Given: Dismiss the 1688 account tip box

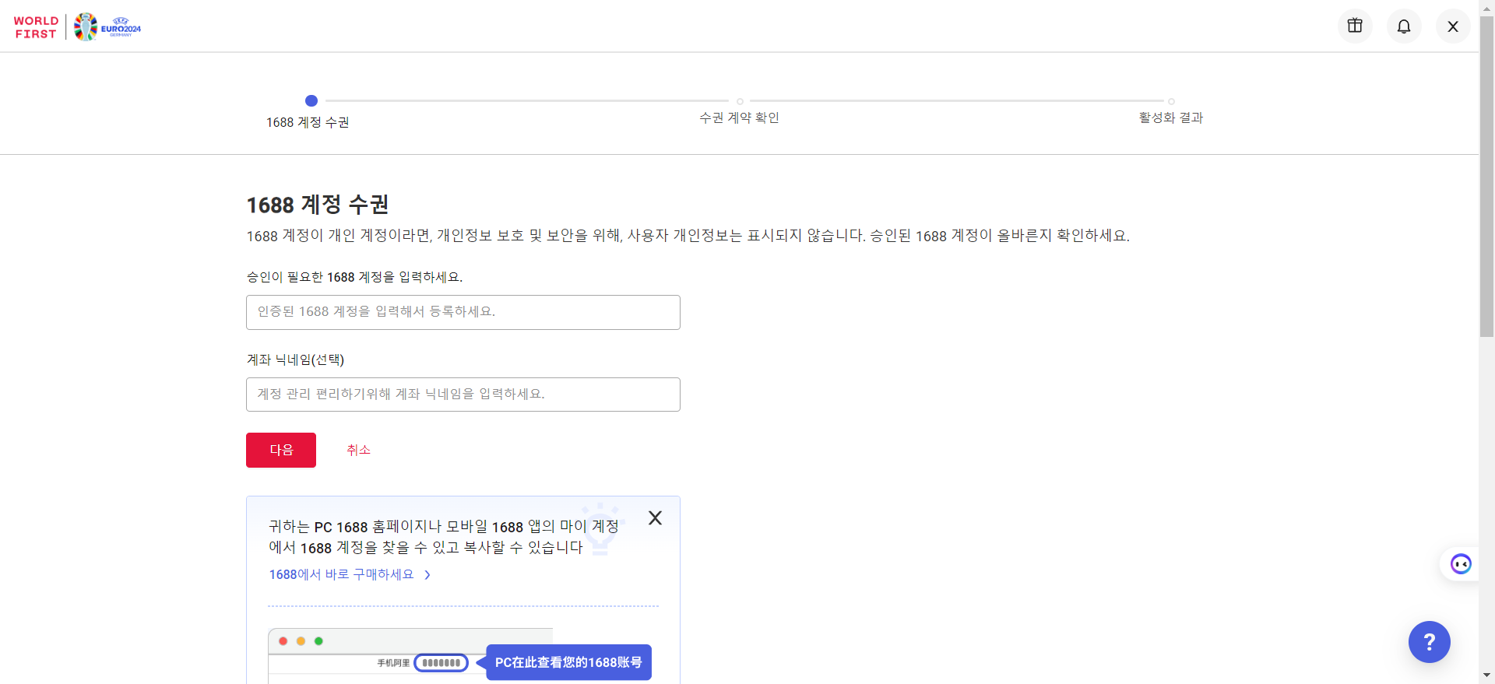Looking at the screenshot, I should [x=655, y=518].
